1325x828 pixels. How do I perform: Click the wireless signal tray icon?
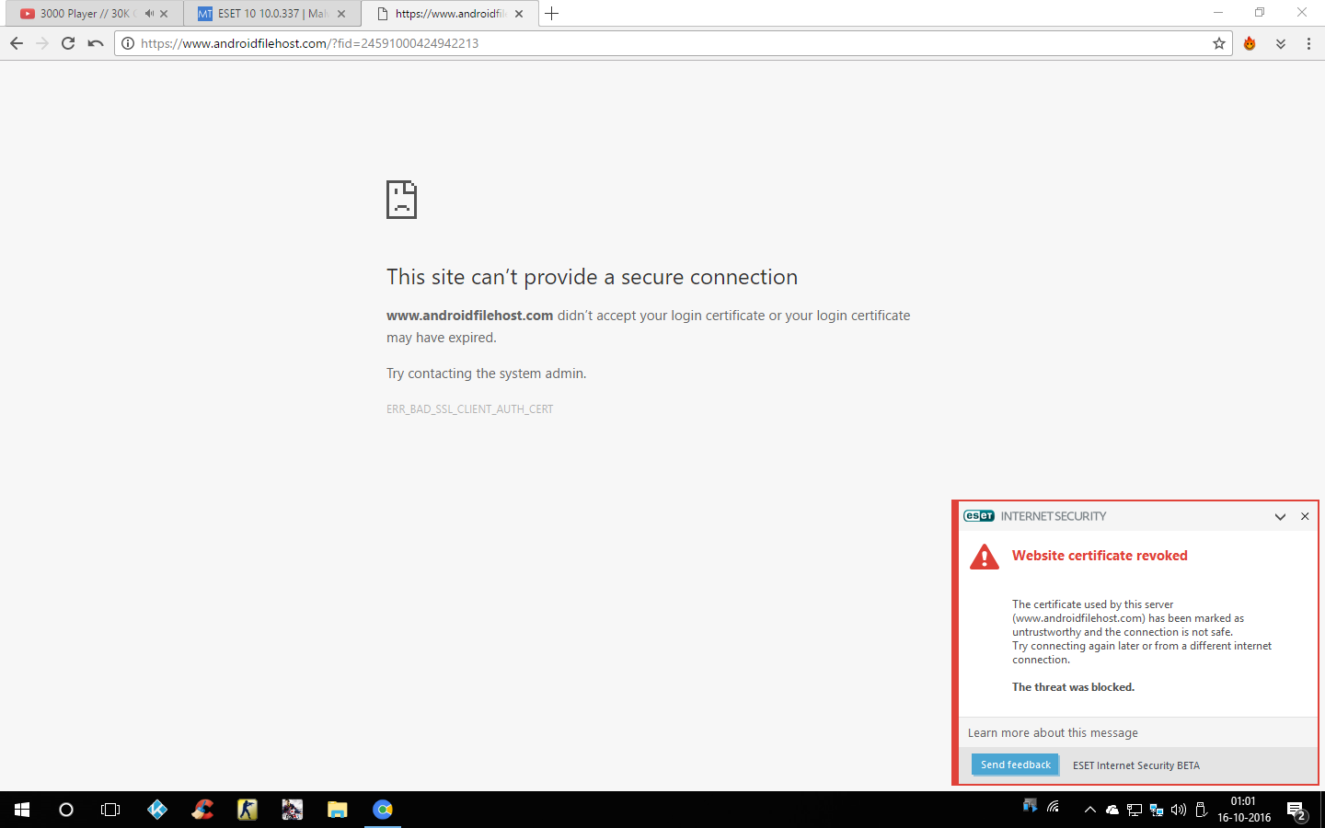pyautogui.click(x=1054, y=806)
